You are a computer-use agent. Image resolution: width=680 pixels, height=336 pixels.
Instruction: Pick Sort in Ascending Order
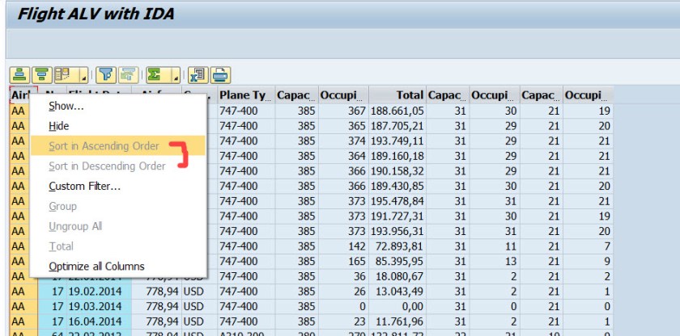pos(103,146)
